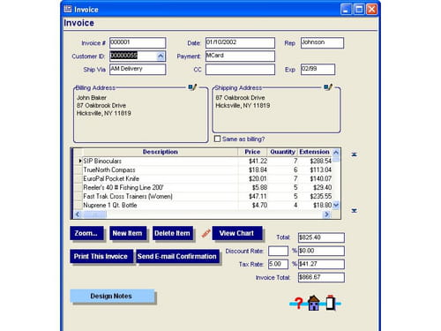Image resolution: width=441 pixels, height=331 pixels.
Task: Click the Description column header
Action: click(161, 152)
